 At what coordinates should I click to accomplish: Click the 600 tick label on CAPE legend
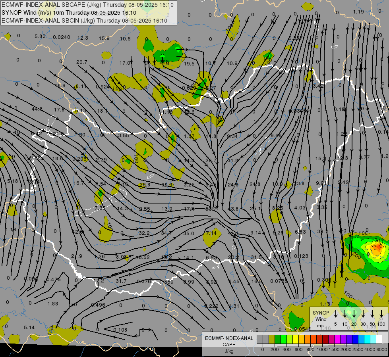pyautogui.click(x=298, y=349)
